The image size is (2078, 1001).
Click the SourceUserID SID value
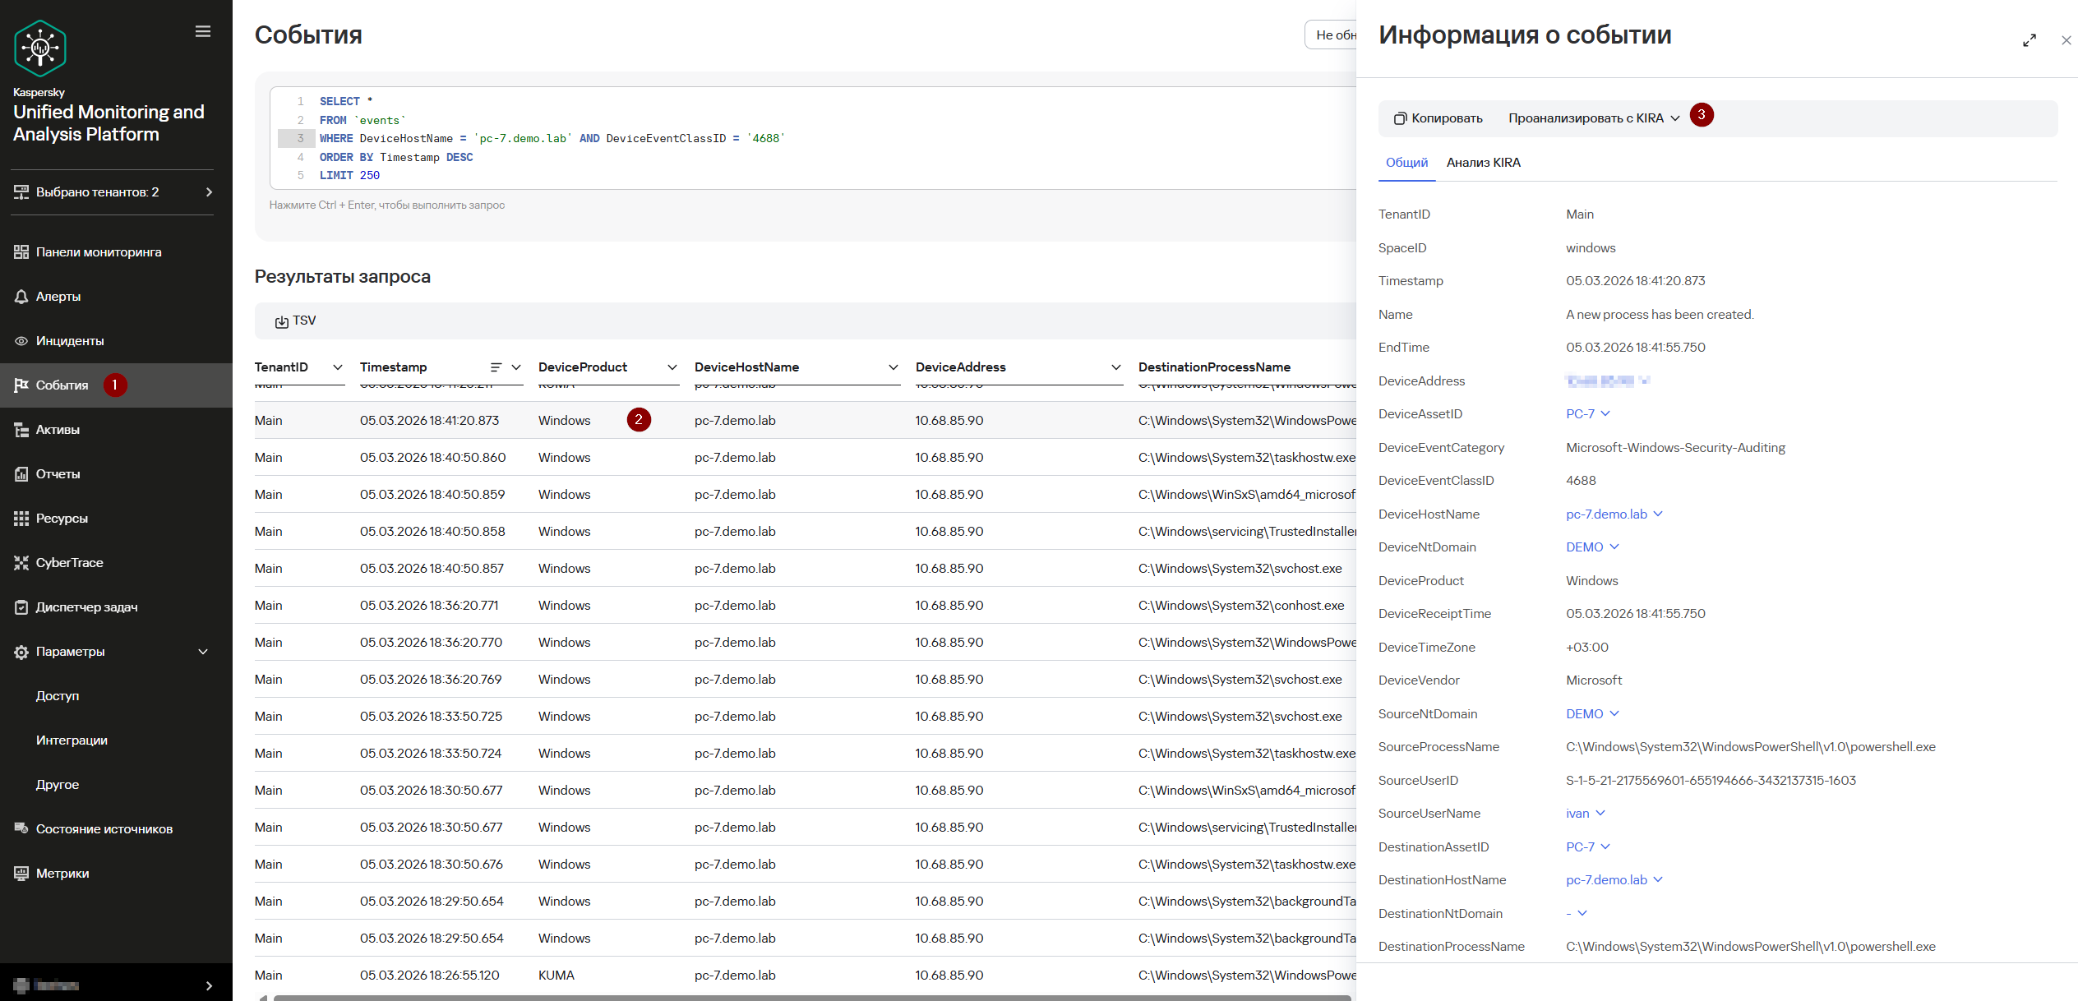click(1711, 781)
